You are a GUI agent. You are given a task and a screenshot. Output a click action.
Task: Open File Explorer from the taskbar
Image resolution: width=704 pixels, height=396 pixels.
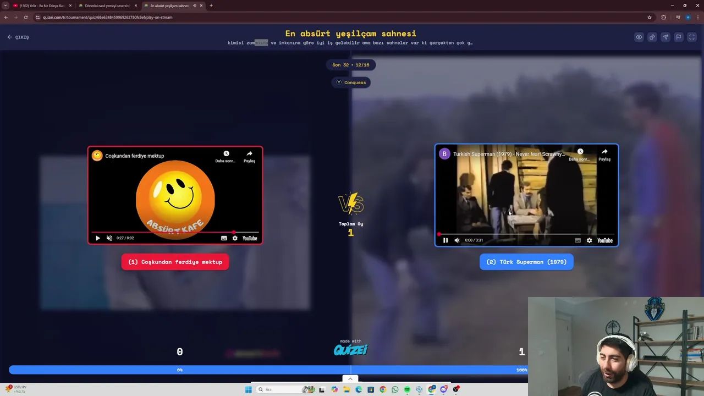click(346, 389)
